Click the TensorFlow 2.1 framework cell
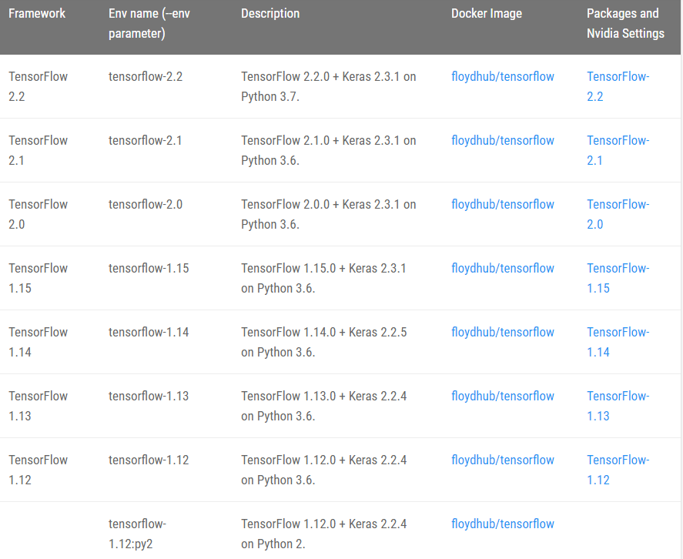This screenshot has width=683, height=559. [39, 150]
